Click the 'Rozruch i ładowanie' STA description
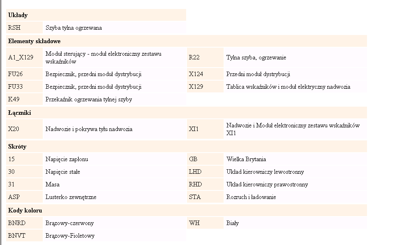Viewport: 411px width, 245px height. 251,197
